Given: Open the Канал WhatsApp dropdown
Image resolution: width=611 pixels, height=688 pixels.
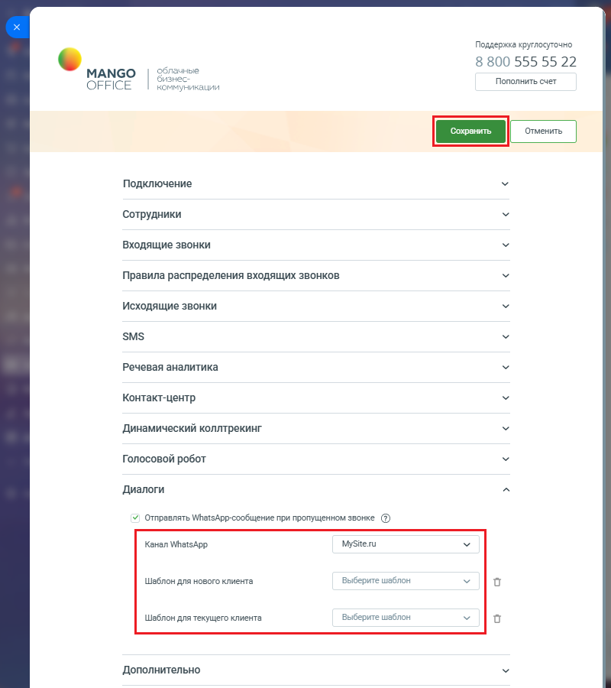Looking at the screenshot, I should [x=406, y=544].
